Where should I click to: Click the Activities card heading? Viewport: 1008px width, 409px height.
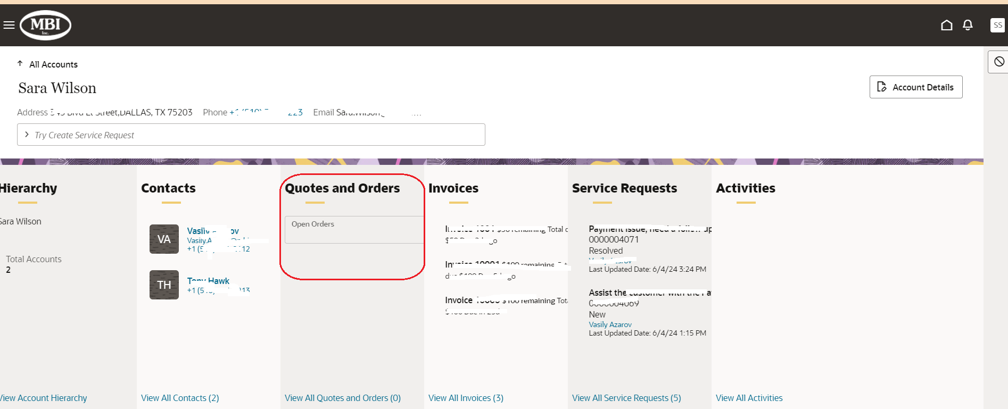746,188
